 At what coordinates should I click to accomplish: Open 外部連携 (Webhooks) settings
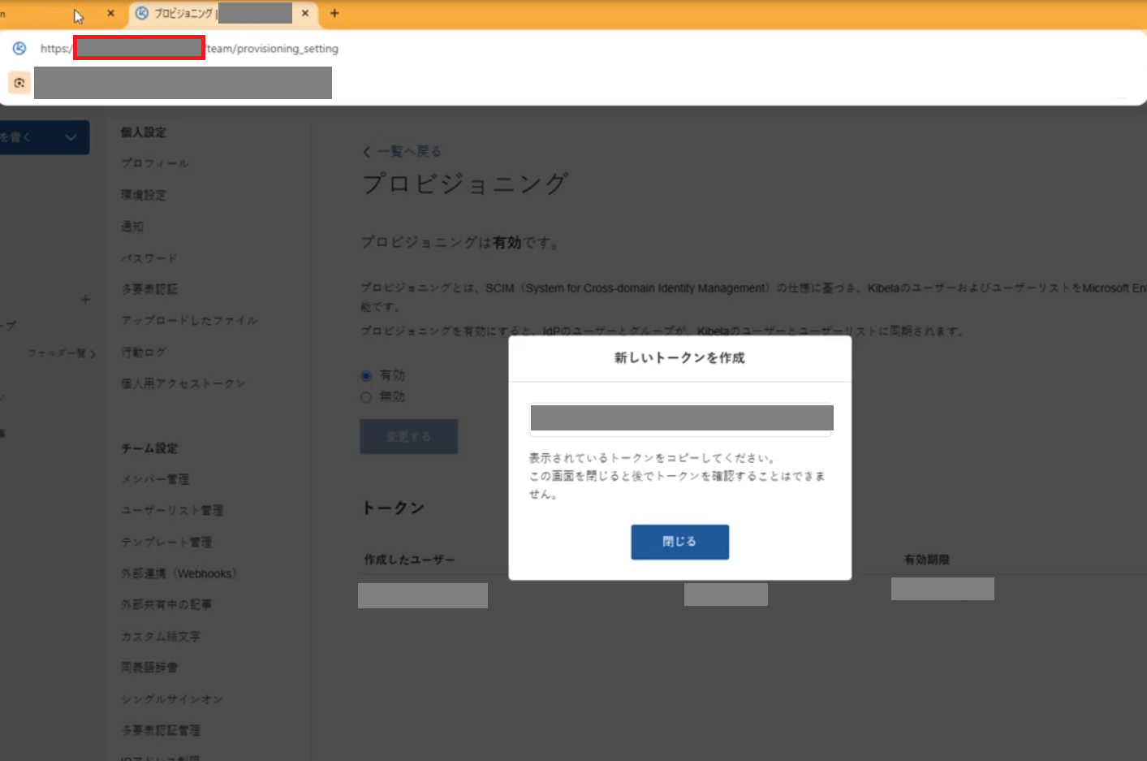coord(179,573)
